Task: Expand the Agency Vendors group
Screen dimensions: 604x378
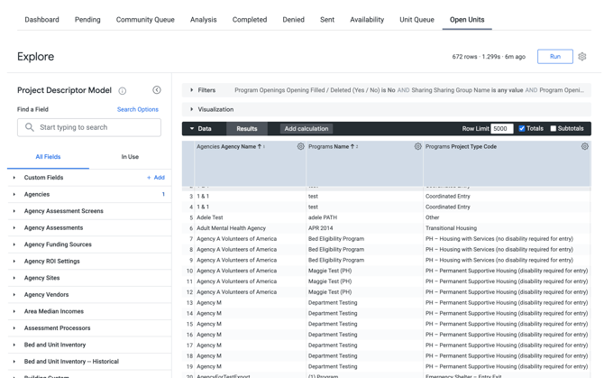Action: pos(14,295)
